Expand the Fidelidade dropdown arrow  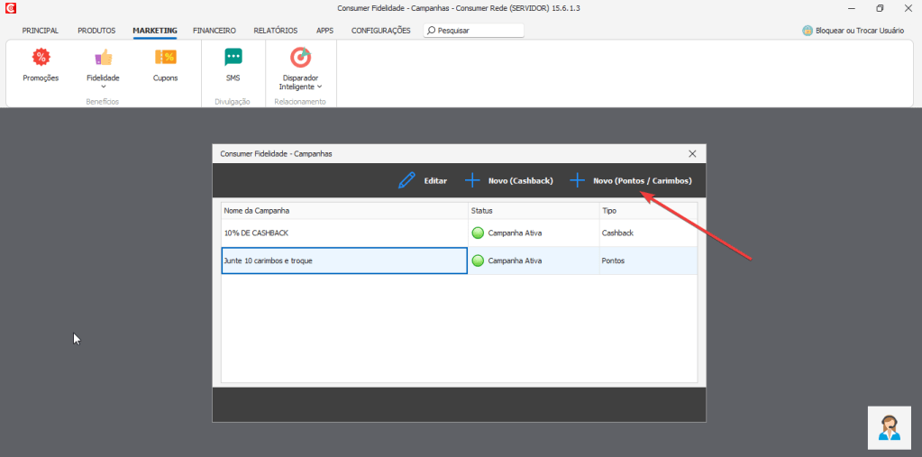click(x=103, y=87)
